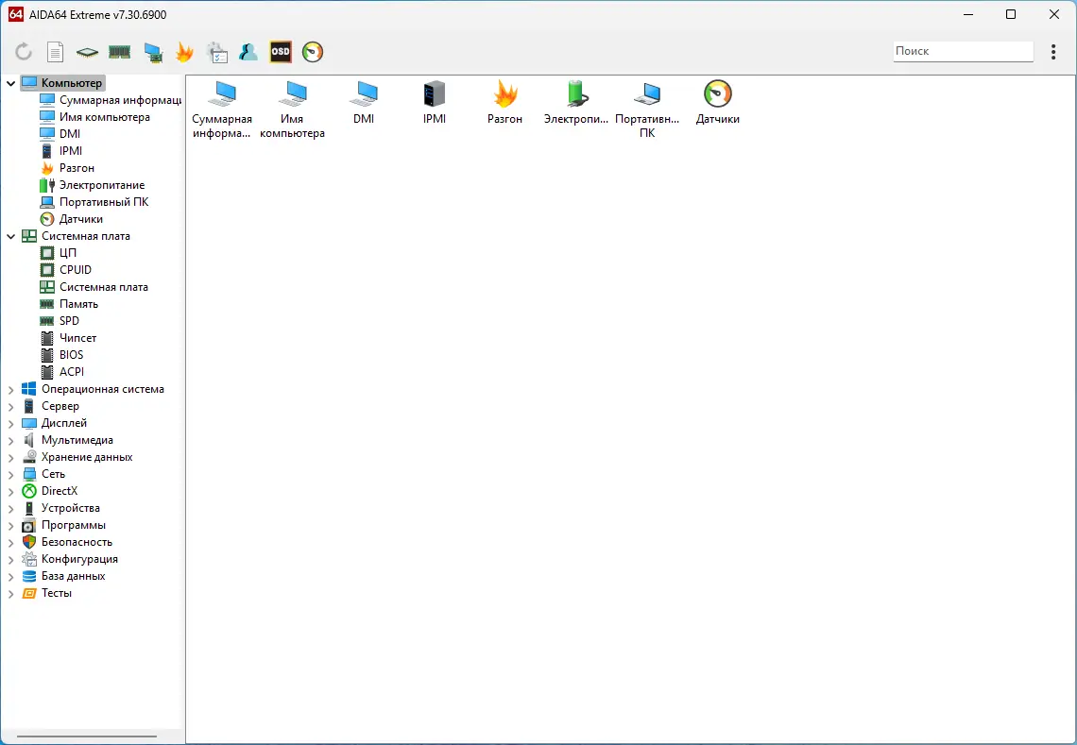
Task: Expand the Сеть tree node
Action: (11, 474)
